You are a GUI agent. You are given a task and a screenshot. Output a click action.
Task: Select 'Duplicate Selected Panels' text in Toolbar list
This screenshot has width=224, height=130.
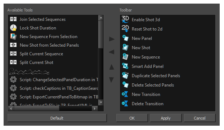[156, 76]
